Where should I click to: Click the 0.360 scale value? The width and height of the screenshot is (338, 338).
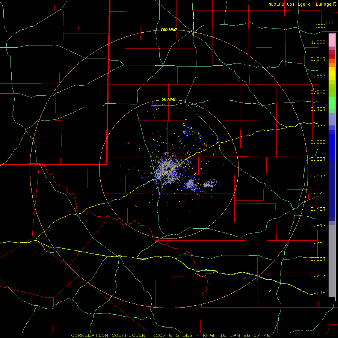click(x=318, y=243)
